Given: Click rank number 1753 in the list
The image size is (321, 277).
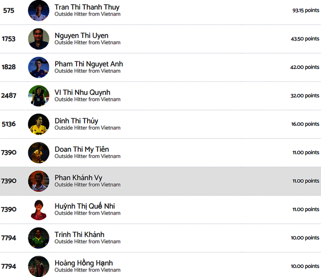Looking at the screenshot, I should pyautogui.click(x=9, y=39).
